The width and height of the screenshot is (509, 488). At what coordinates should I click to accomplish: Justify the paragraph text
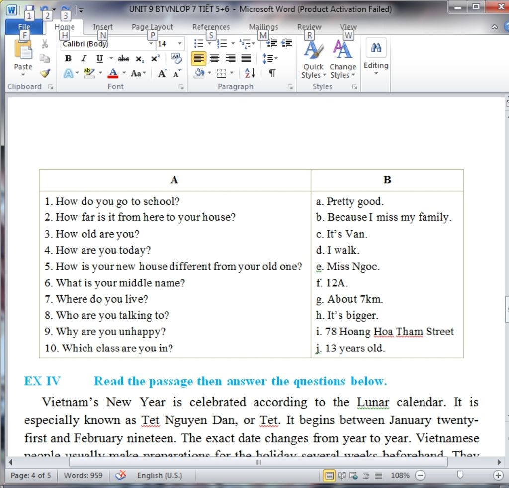click(x=246, y=59)
